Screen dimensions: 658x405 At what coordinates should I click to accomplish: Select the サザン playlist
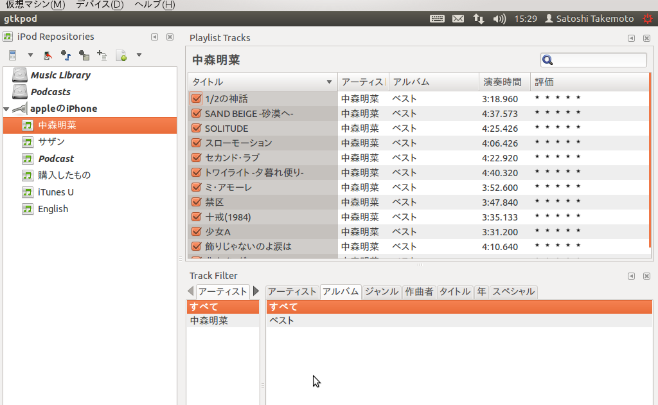click(51, 142)
